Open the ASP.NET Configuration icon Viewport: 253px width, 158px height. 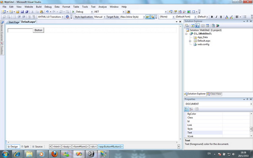[218, 26]
